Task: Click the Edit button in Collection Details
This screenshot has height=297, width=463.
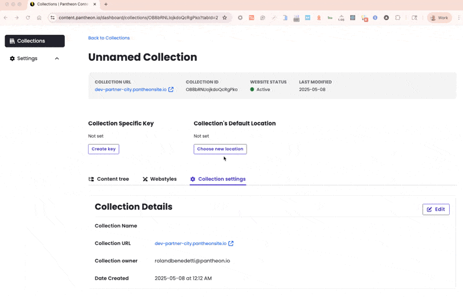Action: coord(436,210)
